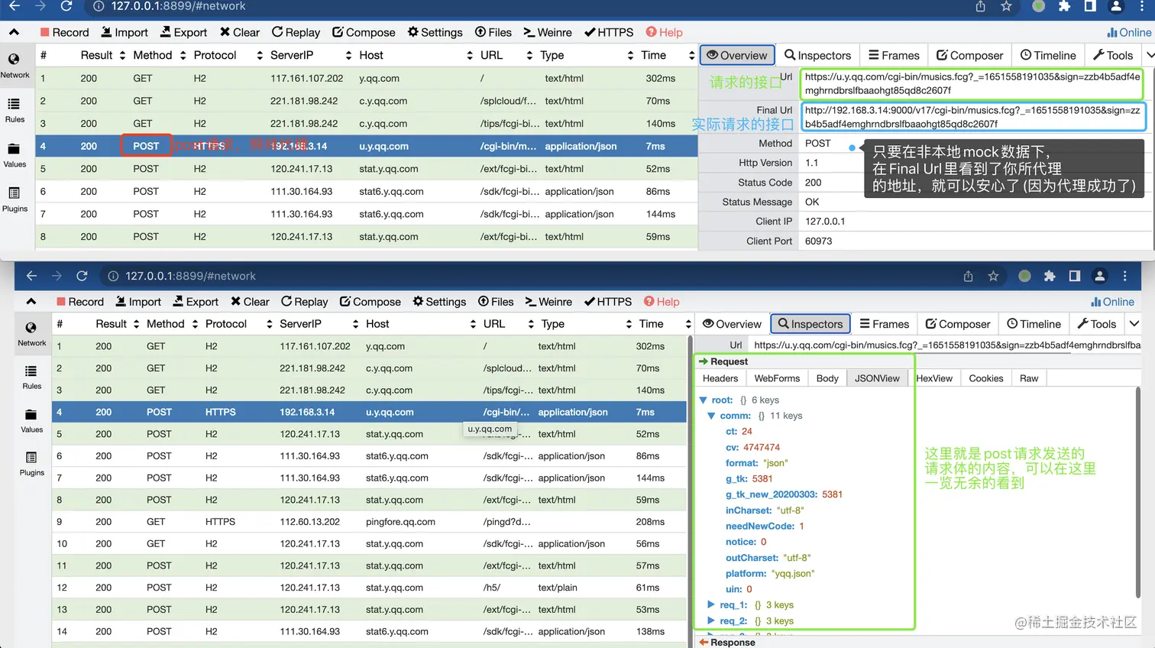The width and height of the screenshot is (1155, 648).
Task: Expand req_2 node in JSON view
Action: [711, 620]
